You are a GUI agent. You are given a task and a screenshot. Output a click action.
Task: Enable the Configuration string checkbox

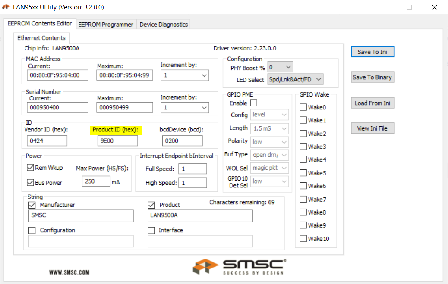pyautogui.click(x=32, y=230)
